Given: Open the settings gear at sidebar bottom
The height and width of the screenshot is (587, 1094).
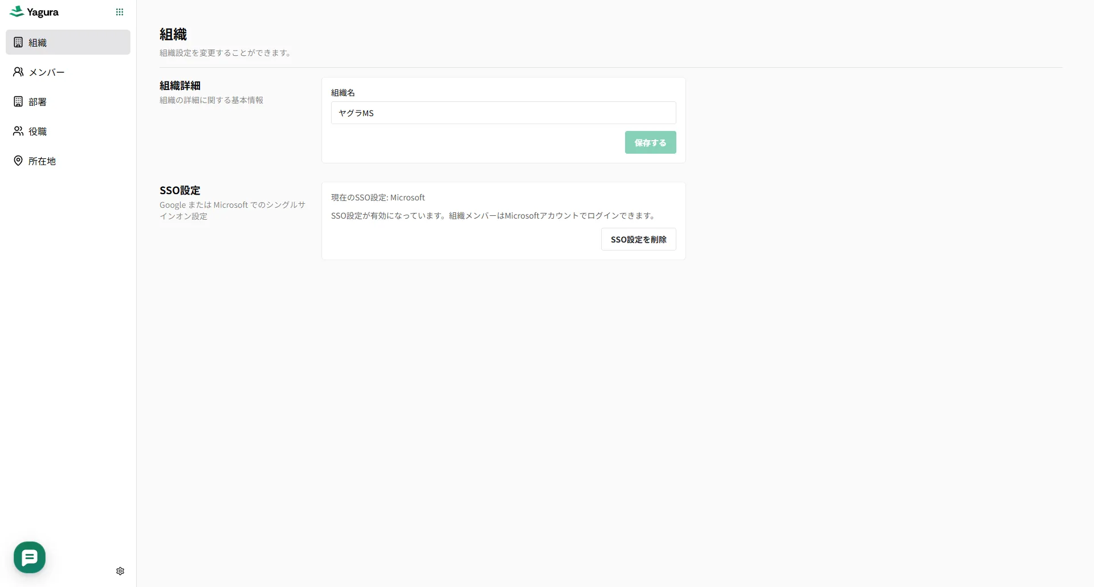Looking at the screenshot, I should click(x=120, y=570).
